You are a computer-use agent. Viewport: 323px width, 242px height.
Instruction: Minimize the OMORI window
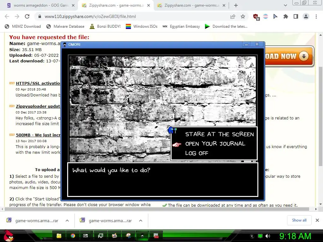(x=246, y=44)
